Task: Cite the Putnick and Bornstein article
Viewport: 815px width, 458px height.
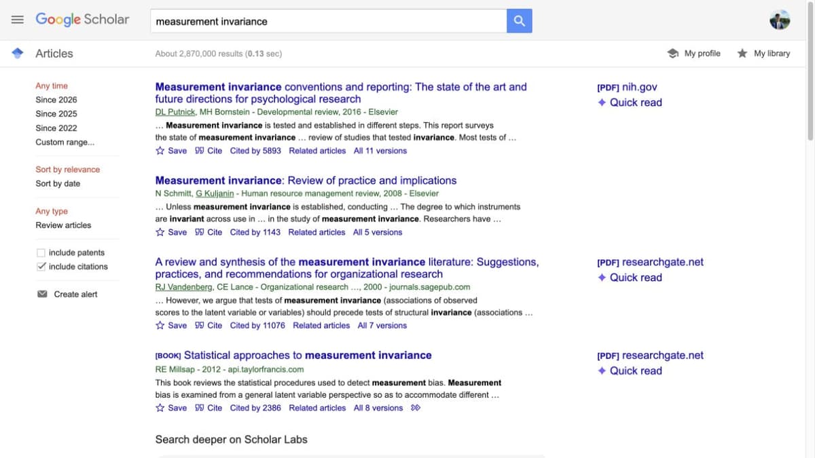Action: pyautogui.click(x=209, y=151)
